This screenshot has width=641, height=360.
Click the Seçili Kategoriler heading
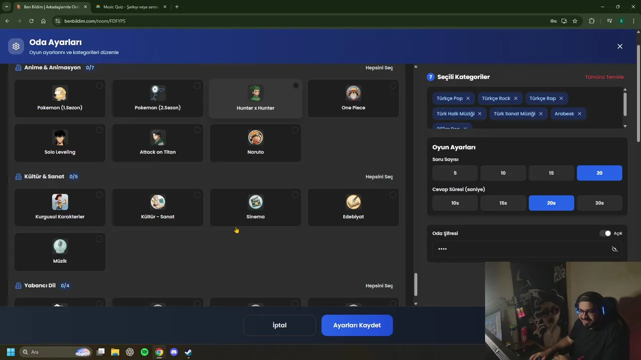[463, 77]
